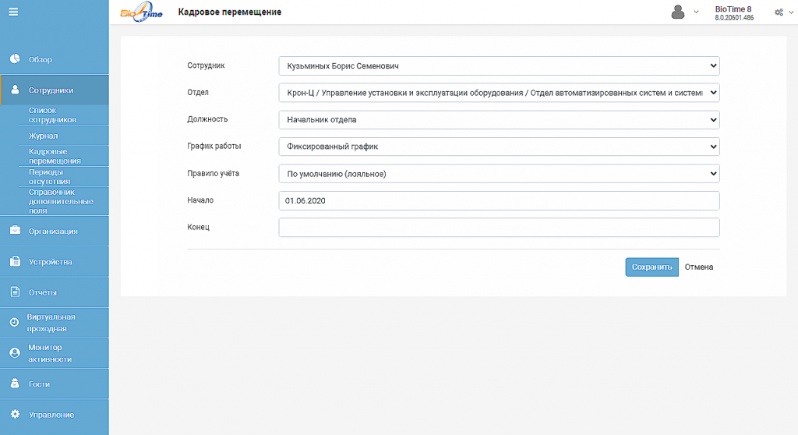Open the Гости menu section

pos(55,384)
